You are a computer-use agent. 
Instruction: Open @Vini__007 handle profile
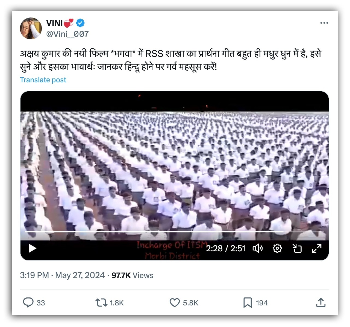67,34
